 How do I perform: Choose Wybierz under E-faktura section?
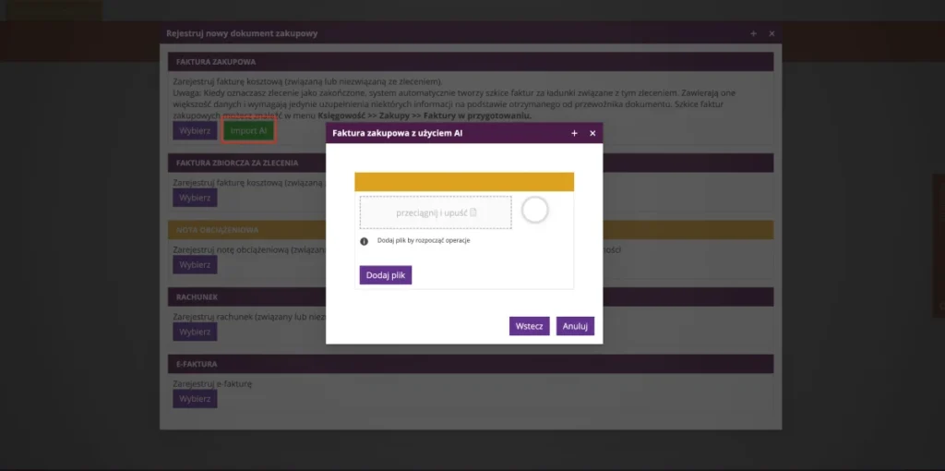coord(195,399)
